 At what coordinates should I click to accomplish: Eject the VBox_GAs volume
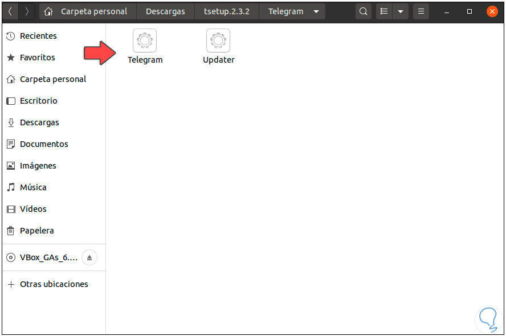point(89,257)
